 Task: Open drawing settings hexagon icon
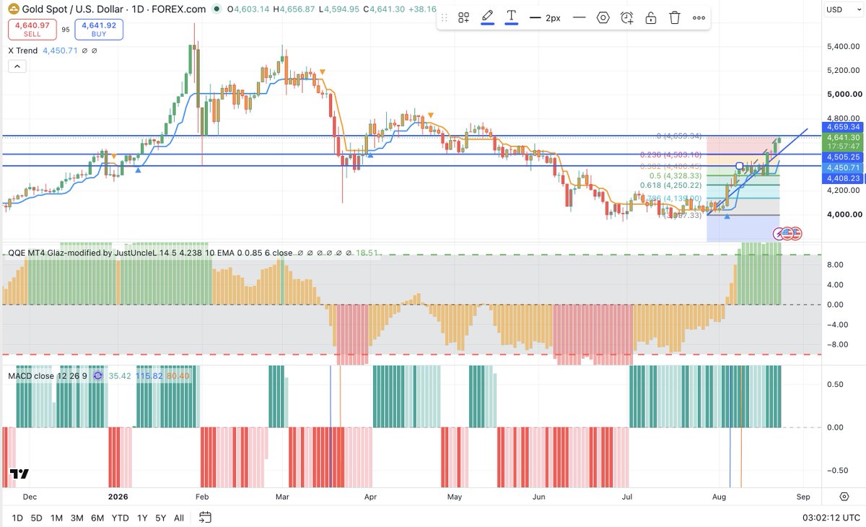pos(603,17)
